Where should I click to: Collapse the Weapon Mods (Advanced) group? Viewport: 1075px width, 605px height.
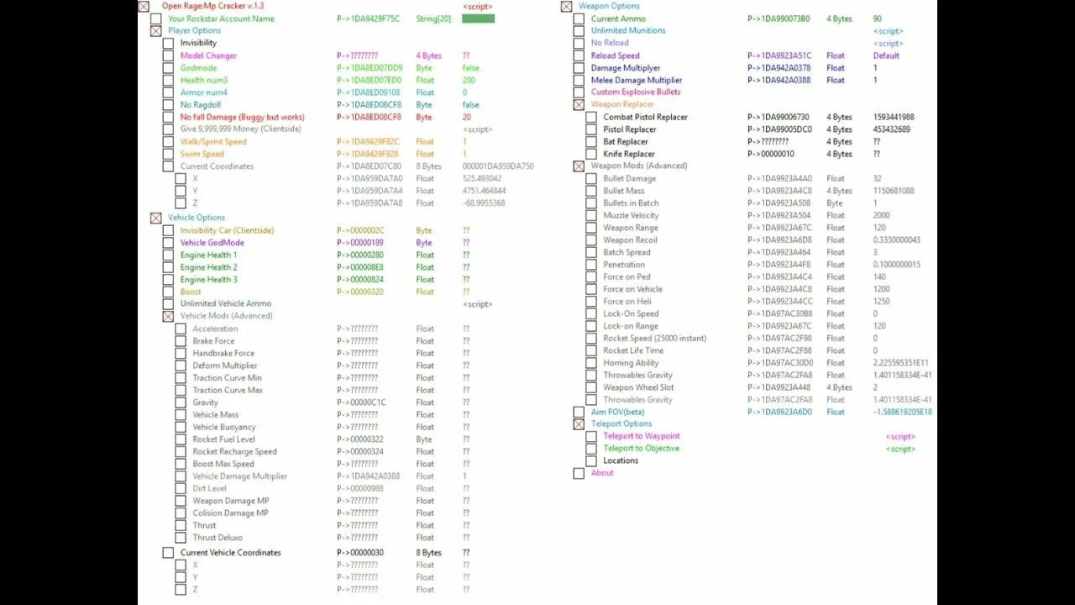click(579, 166)
